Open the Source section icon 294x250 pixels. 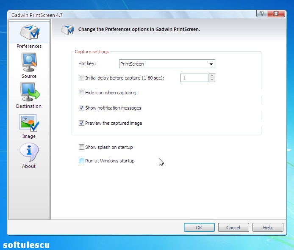[29, 62]
